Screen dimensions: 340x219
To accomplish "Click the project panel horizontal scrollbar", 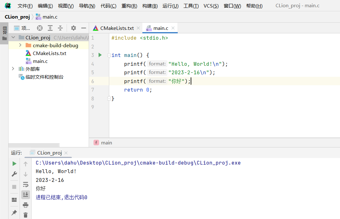I will (34, 145).
